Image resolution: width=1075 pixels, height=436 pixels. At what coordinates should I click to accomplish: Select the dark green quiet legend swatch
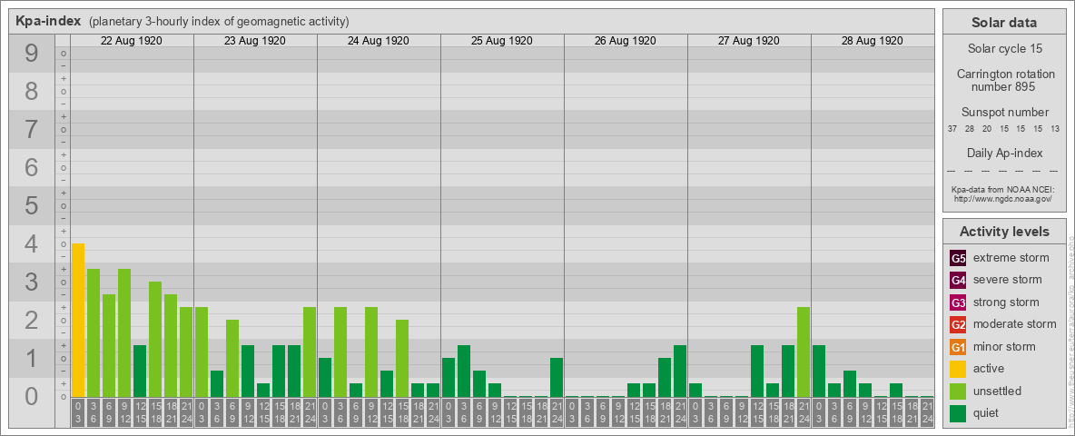tap(958, 412)
